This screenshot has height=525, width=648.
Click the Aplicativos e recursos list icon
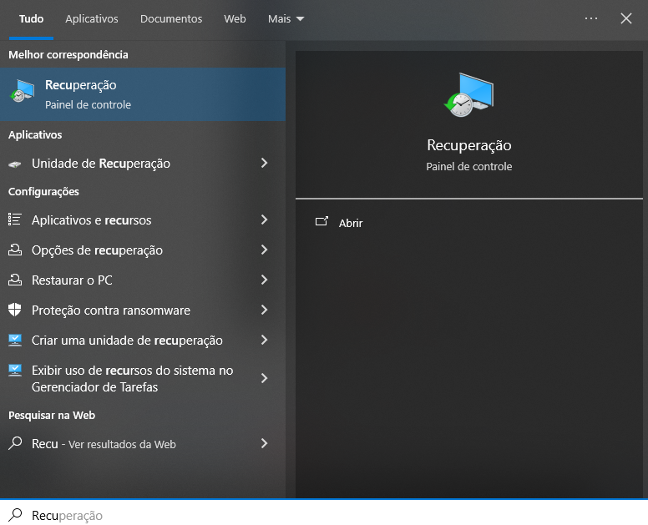15,220
